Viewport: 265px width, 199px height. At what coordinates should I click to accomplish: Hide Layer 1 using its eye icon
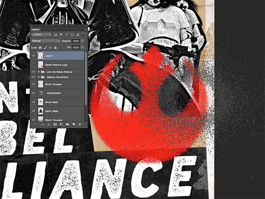pyautogui.click(x=33, y=56)
